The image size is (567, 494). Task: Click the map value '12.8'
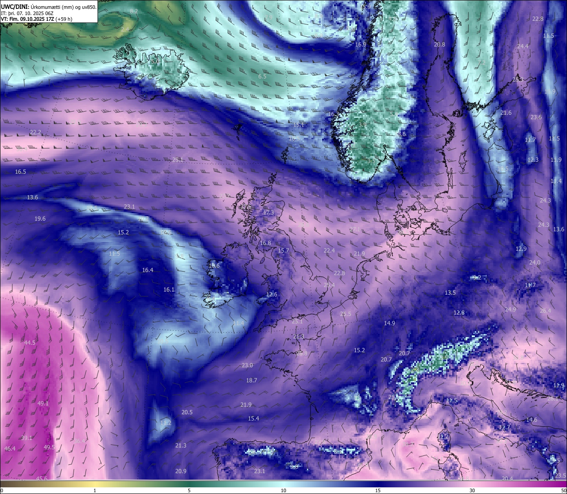pos(459,313)
